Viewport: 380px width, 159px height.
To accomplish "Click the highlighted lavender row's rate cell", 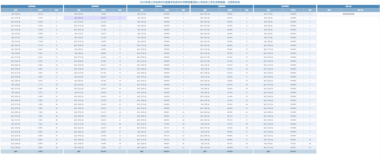I will pyautogui.click(x=103, y=18).
